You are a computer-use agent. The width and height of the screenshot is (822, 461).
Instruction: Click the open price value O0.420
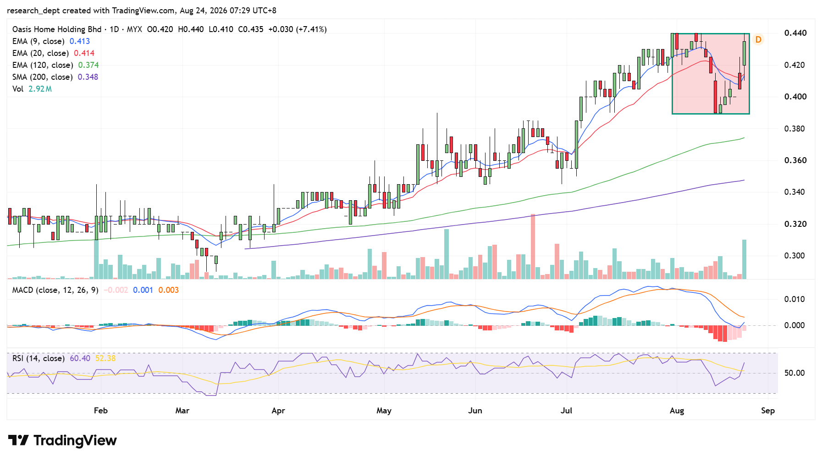[x=160, y=29]
